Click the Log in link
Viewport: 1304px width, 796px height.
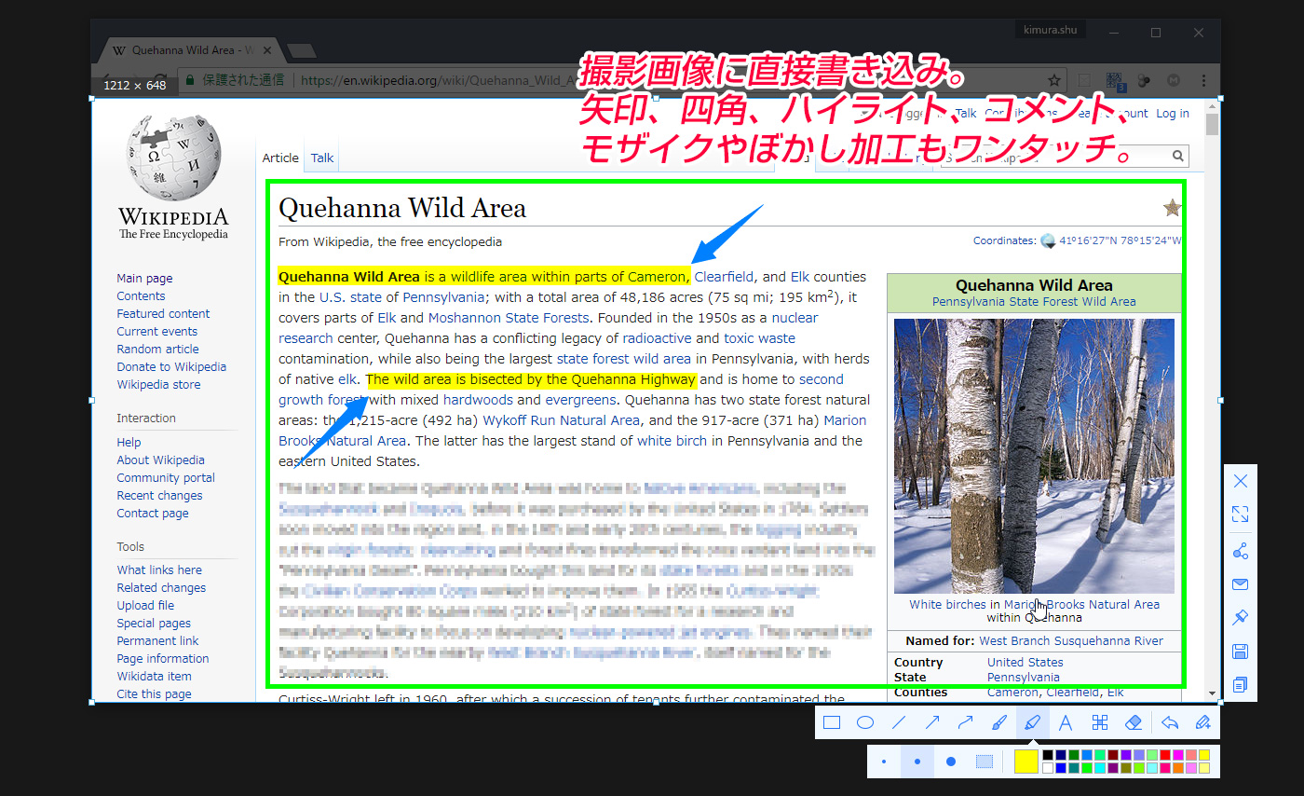coord(1172,113)
